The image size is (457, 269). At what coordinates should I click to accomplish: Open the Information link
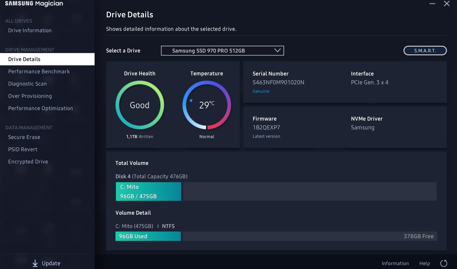[395, 263]
